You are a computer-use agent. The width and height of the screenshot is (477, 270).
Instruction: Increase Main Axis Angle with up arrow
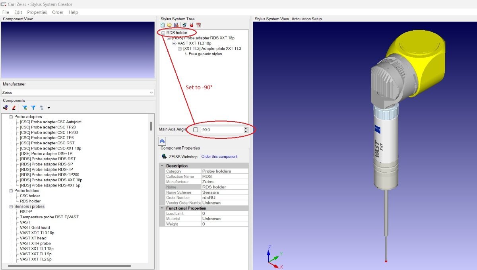pyautogui.click(x=246, y=128)
